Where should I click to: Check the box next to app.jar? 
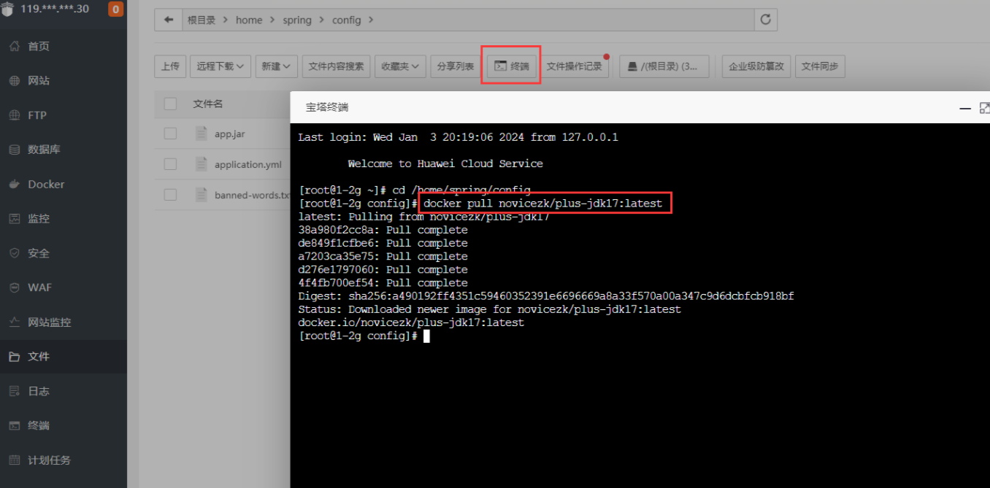click(x=170, y=133)
